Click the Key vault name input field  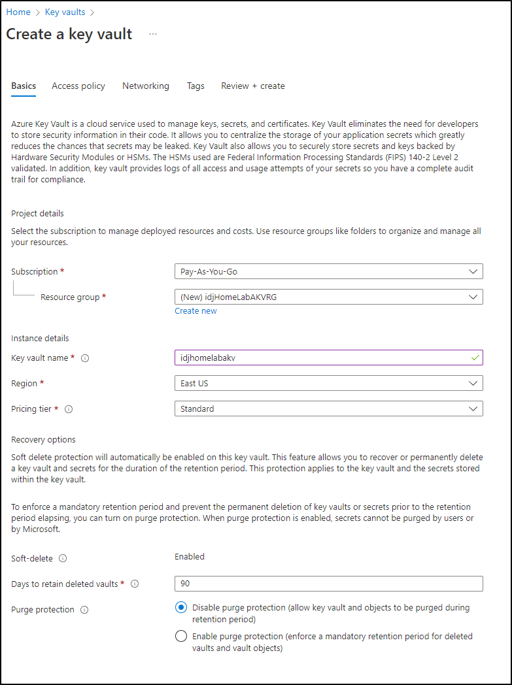(328, 358)
